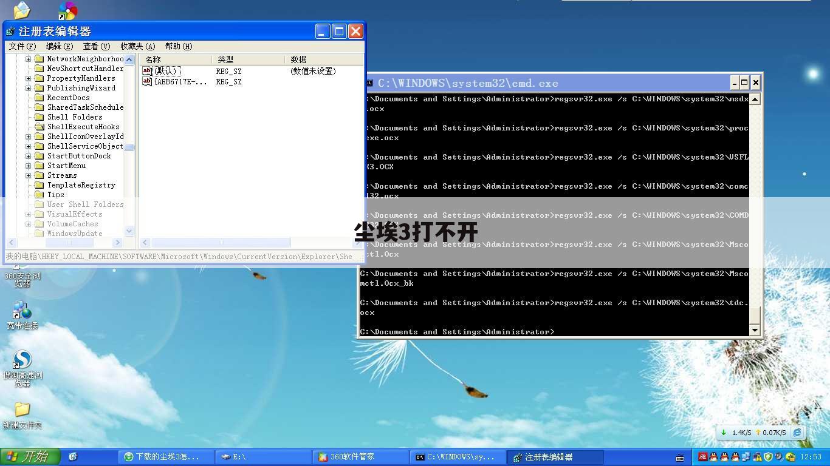Click the registry tree vertical scrollbar thumb
The image size is (830, 466).
tap(129, 147)
